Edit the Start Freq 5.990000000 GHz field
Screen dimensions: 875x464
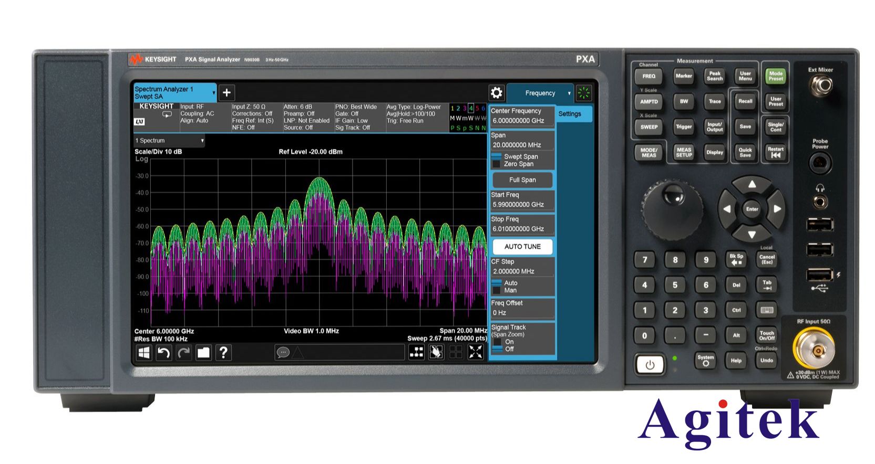[522, 200]
